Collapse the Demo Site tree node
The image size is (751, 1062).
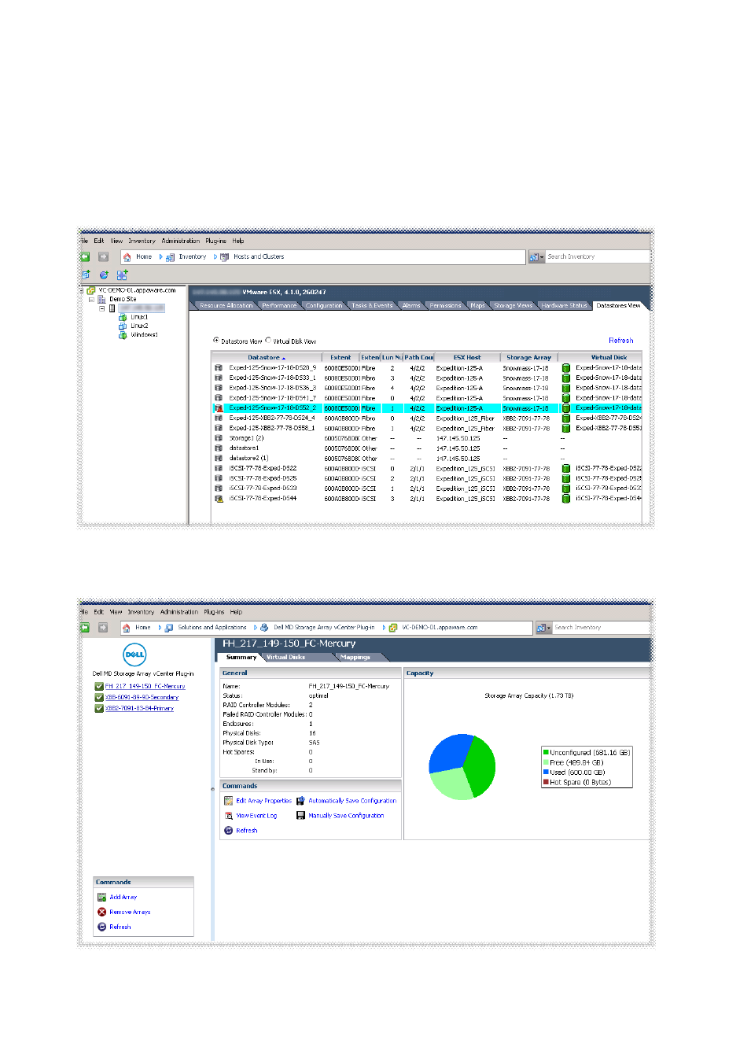click(91, 300)
